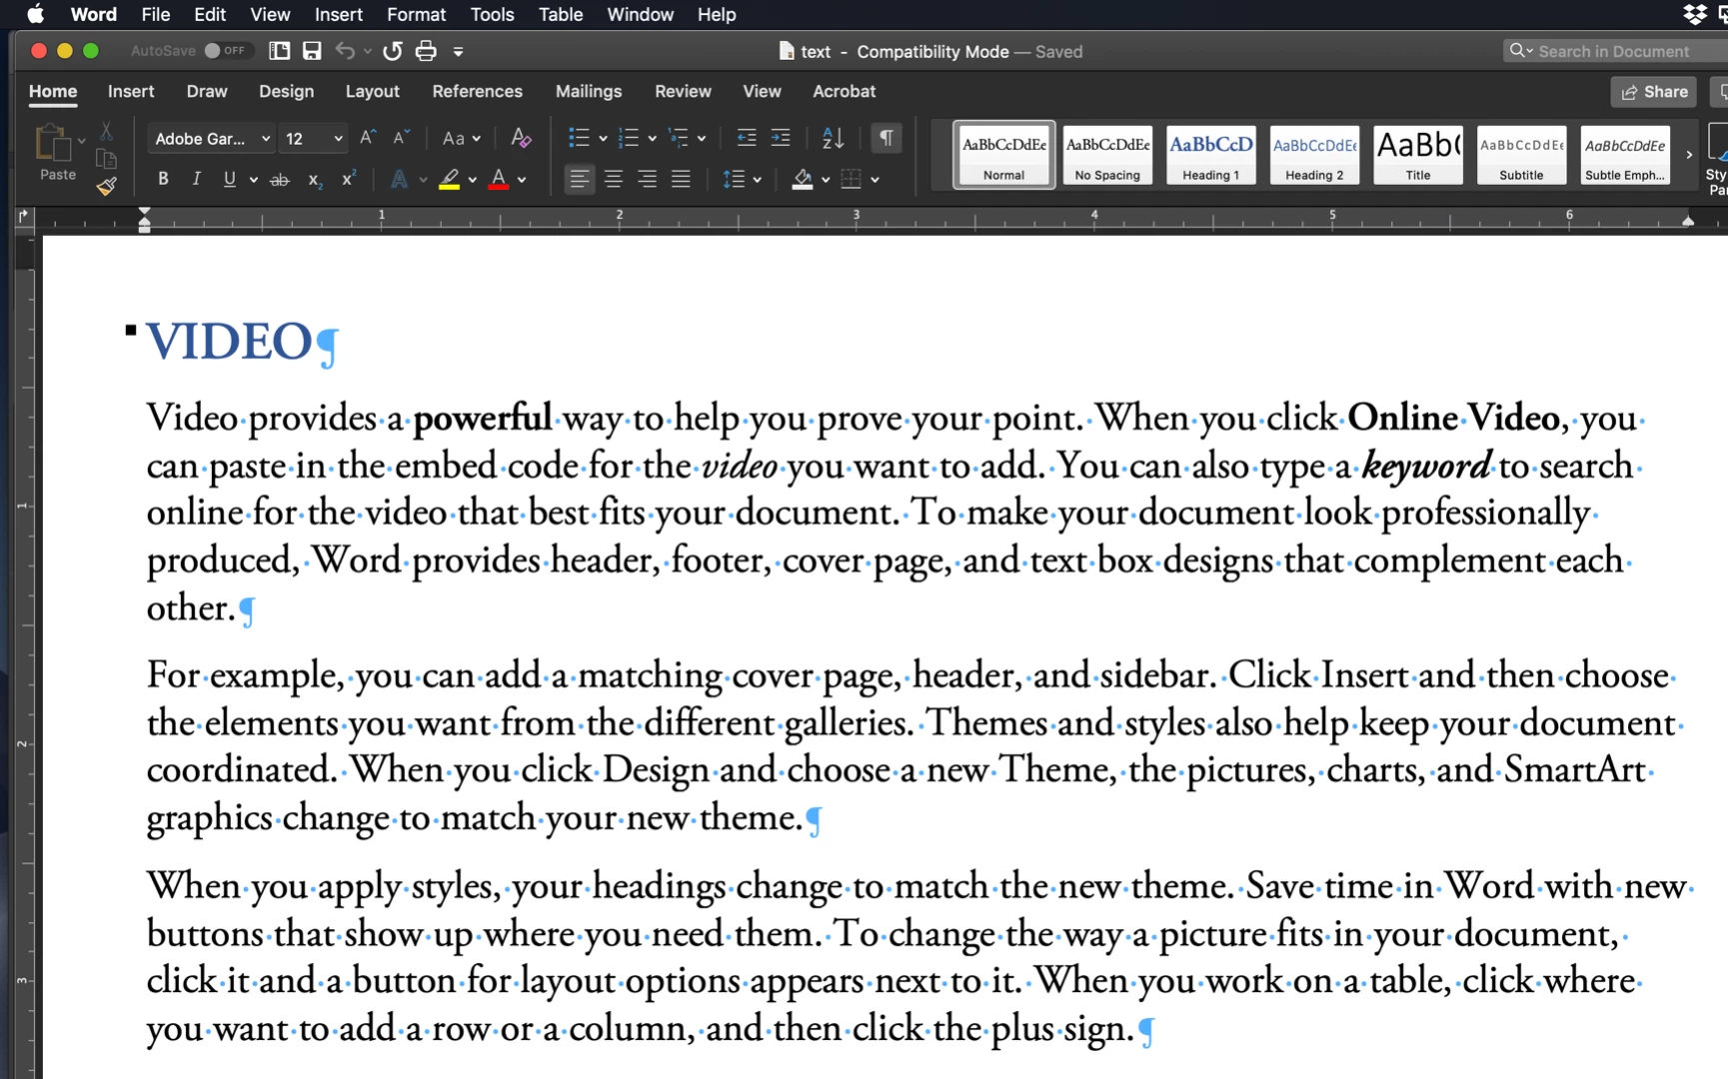This screenshot has height=1079, width=1728.
Task: Click the Save floppy disk icon
Action: click(312, 51)
